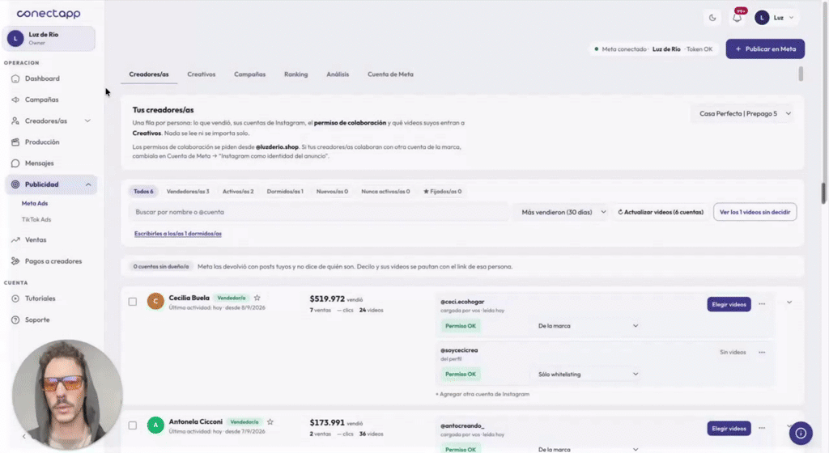Click Agregar otra cuenta de Instagram
The height and width of the screenshot is (453, 829).
(483, 394)
